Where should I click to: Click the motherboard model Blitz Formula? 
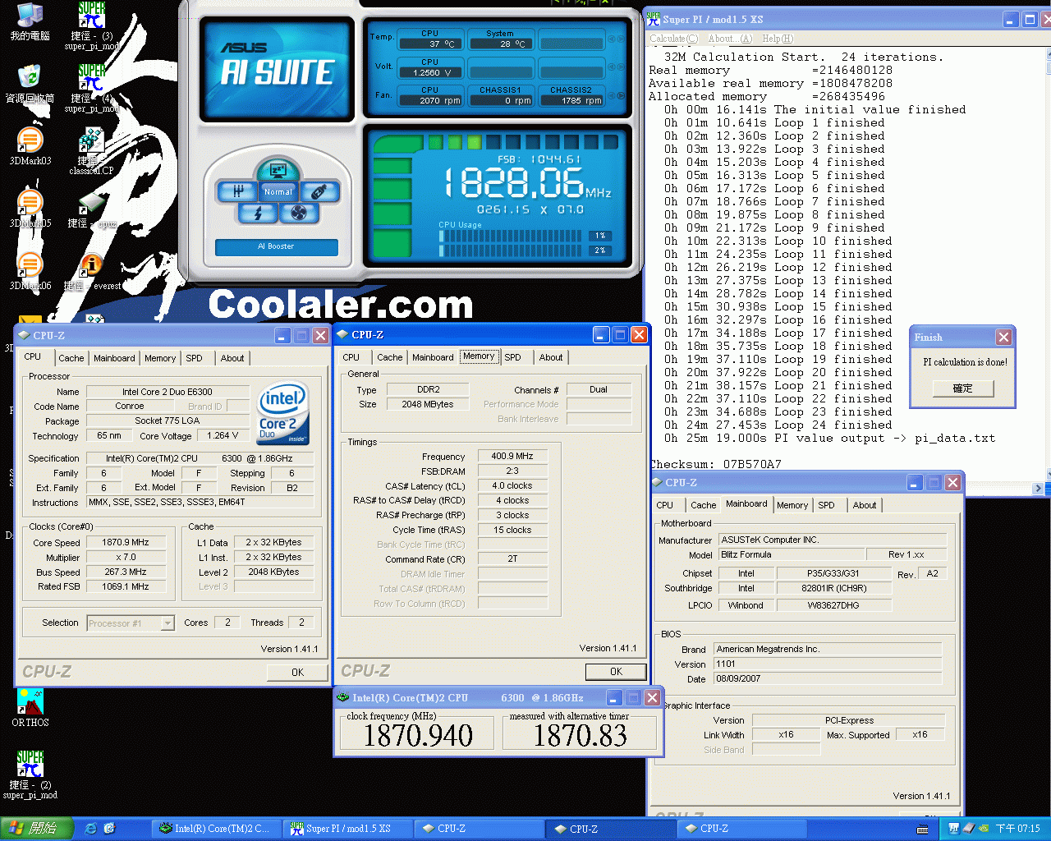[791, 554]
